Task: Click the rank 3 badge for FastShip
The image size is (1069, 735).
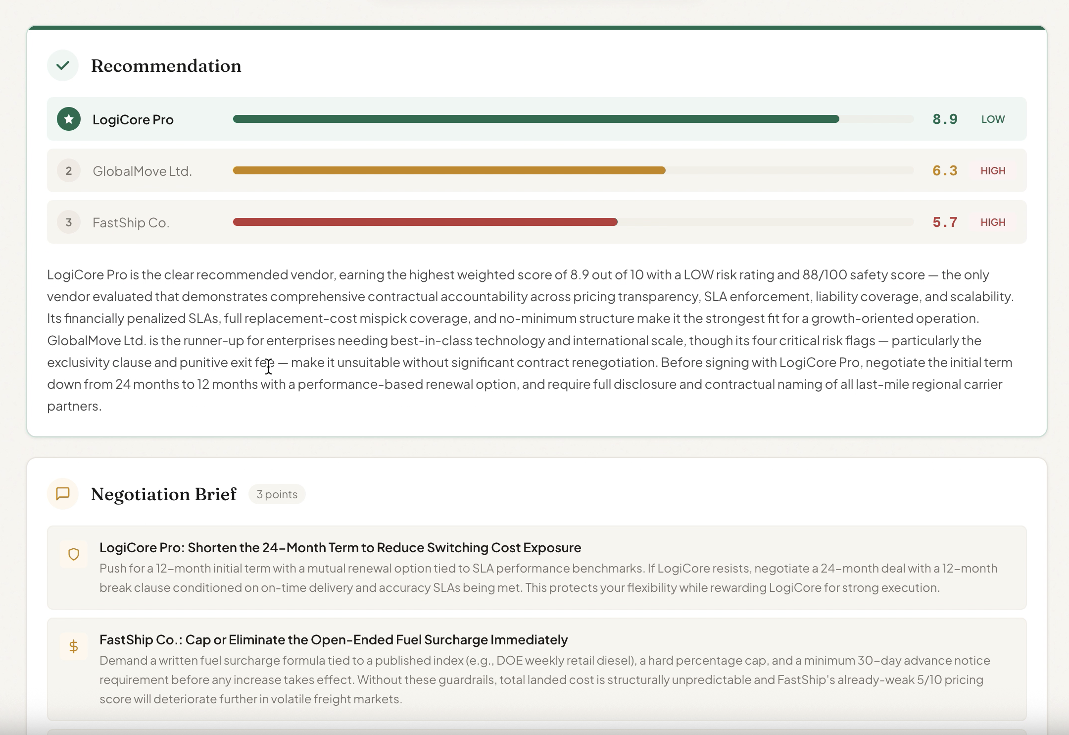Action: pos(69,222)
